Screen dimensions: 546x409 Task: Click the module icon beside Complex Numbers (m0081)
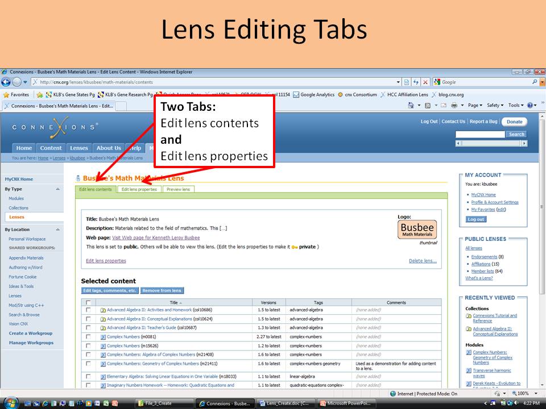[103, 336]
